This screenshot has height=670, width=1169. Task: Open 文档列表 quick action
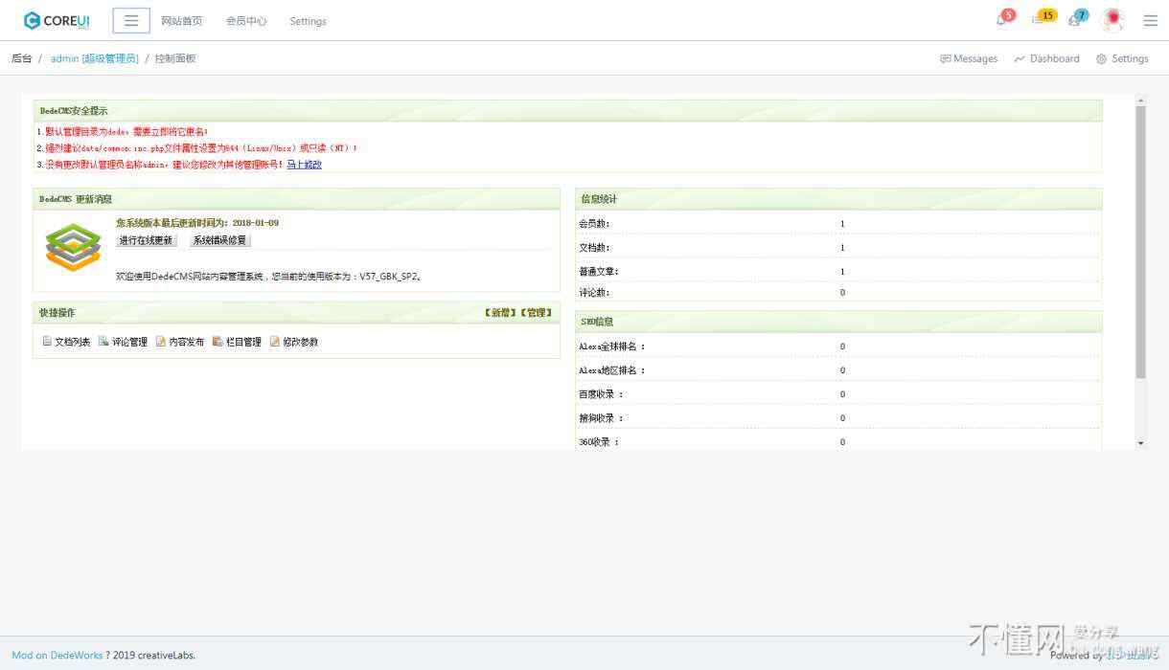coord(66,342)
